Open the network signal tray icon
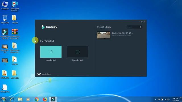The image size is (182, 102). [x=165, y=99]
